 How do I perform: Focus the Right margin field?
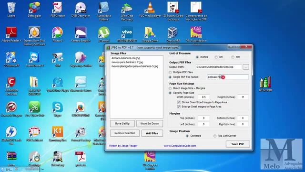243,124
